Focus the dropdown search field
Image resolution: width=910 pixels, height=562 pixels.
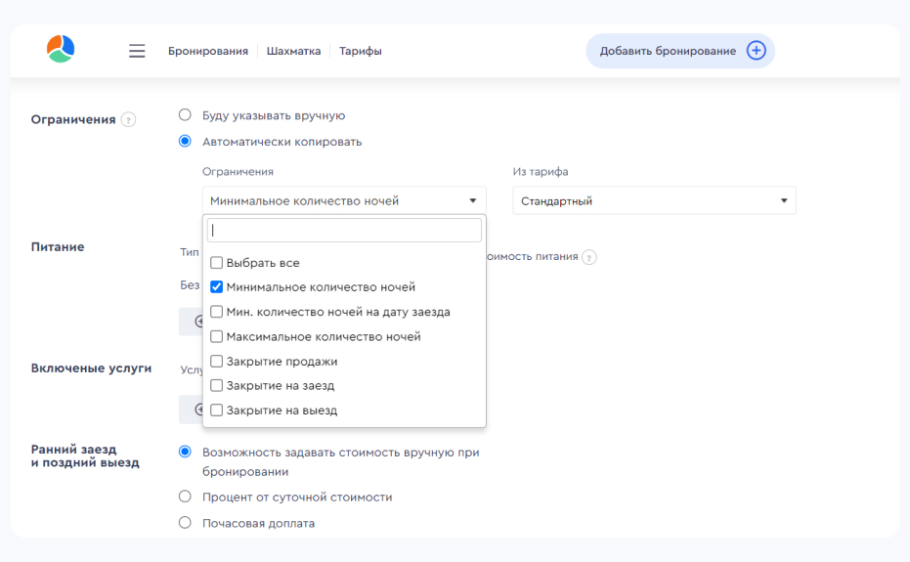coord(344,231)
